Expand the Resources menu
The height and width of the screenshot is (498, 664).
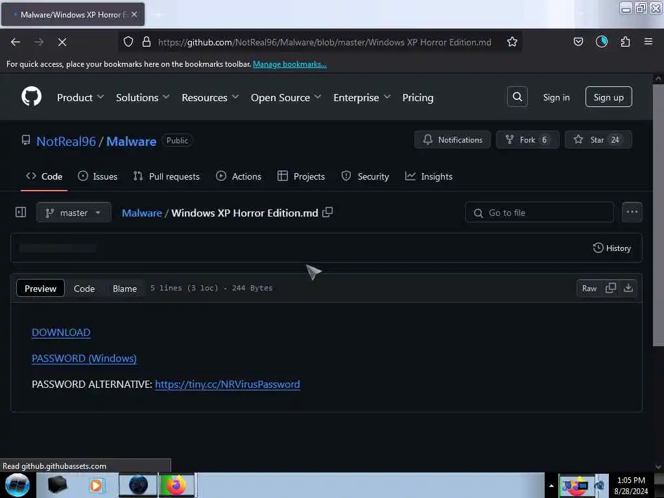pos(210,97)
